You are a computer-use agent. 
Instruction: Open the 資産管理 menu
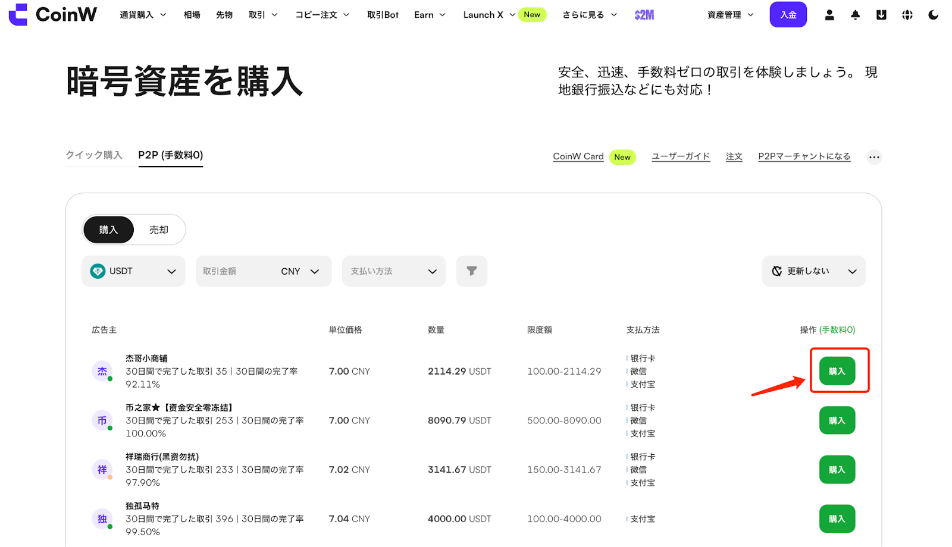click(x=730, y=15)
